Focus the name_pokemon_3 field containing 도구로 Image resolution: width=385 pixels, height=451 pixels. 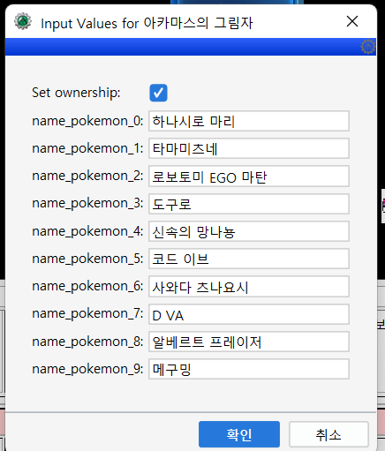pos(249,204)
